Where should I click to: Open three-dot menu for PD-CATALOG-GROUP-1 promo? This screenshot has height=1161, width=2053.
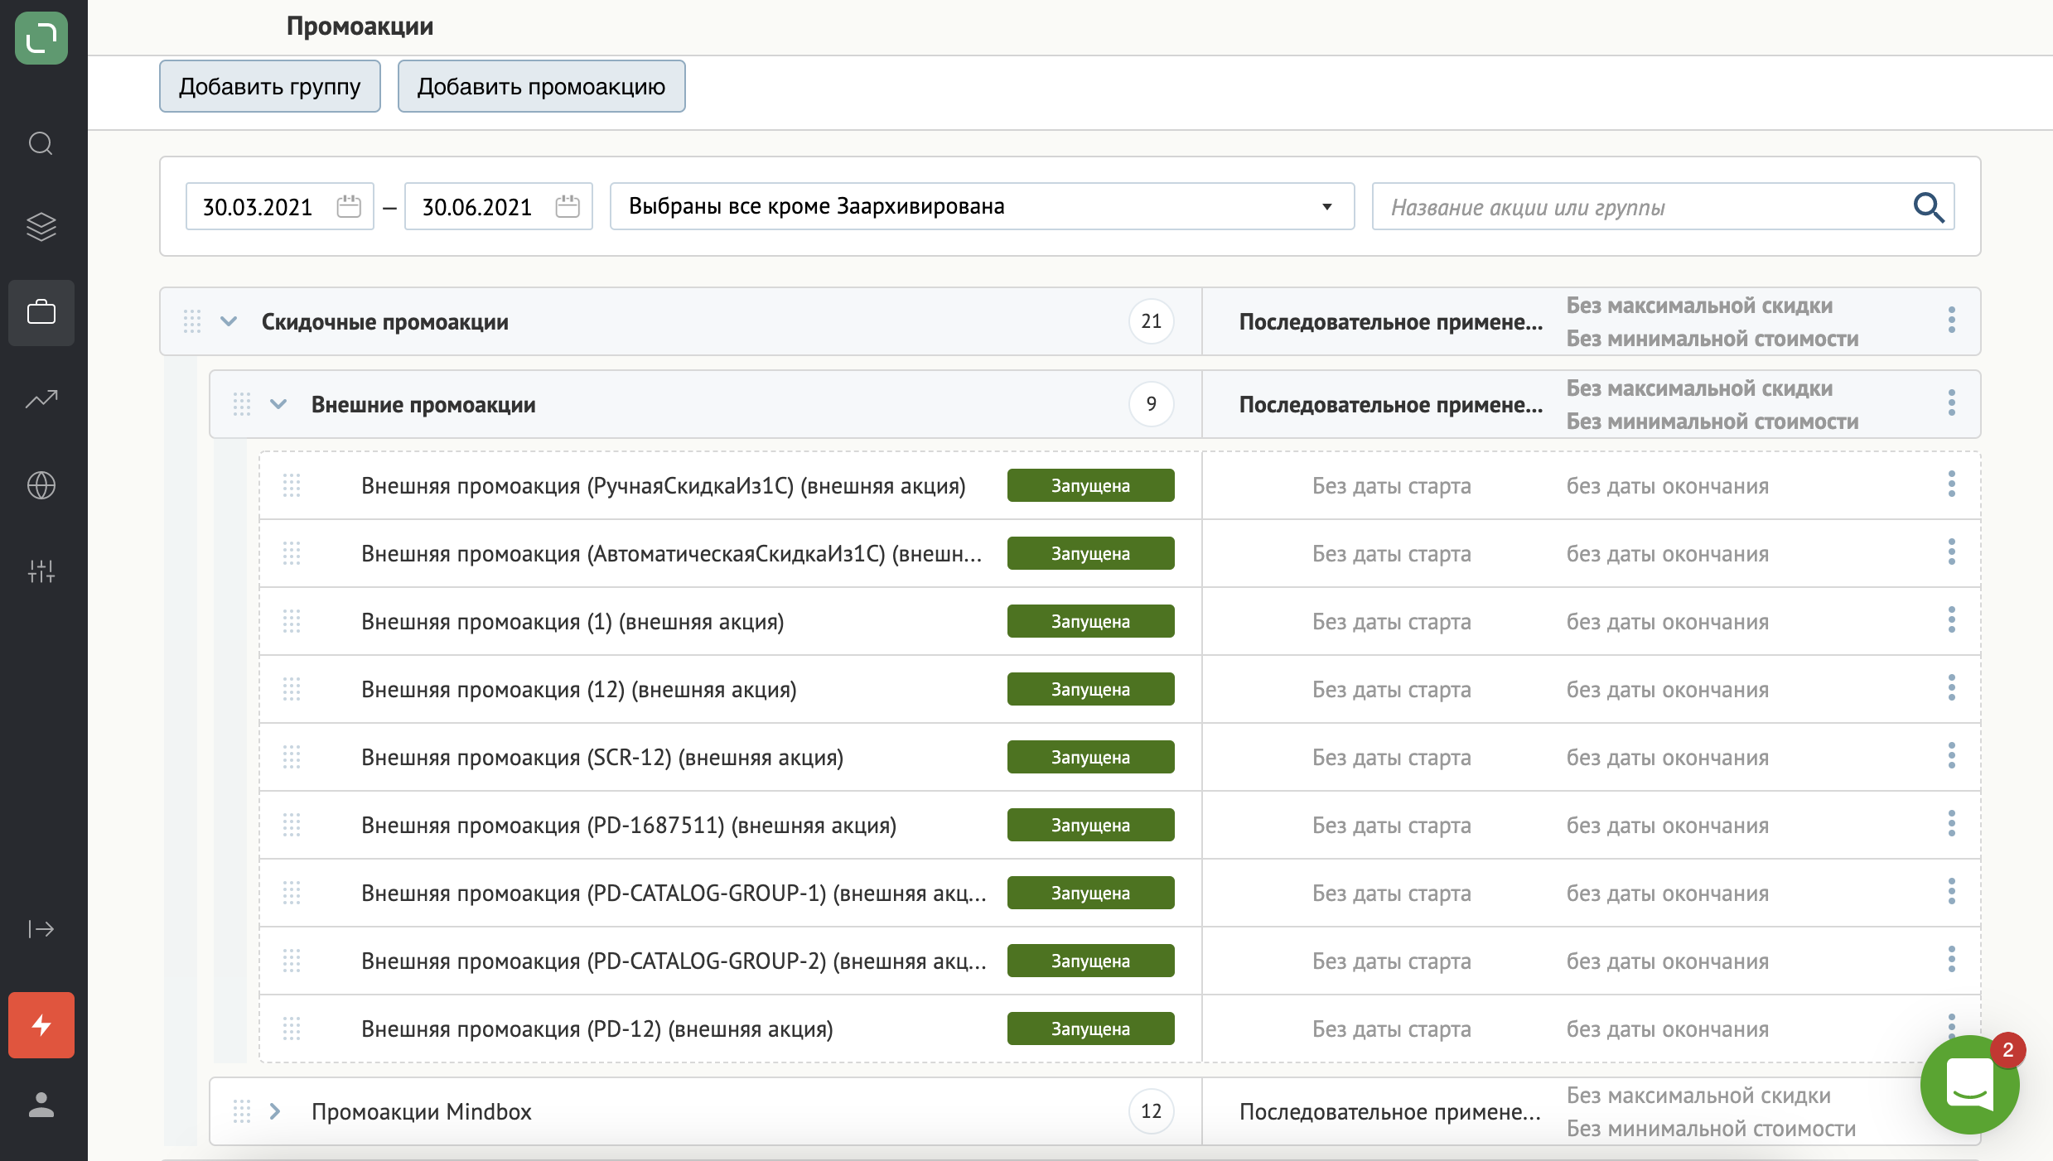coord(1952,892)
